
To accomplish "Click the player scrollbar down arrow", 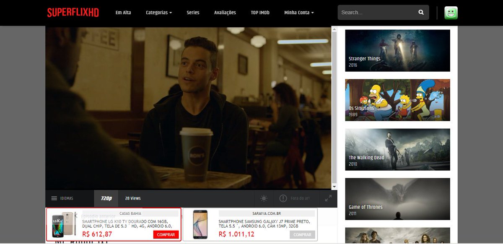I will (334, 187).
